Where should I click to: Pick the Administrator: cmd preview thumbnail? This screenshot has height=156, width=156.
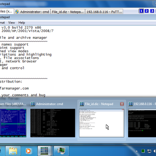coord(53,123)
